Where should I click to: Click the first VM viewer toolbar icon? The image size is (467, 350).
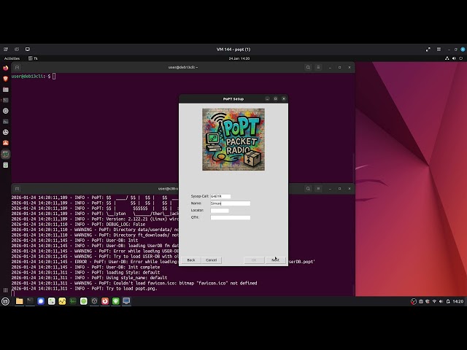pos(6,50)
